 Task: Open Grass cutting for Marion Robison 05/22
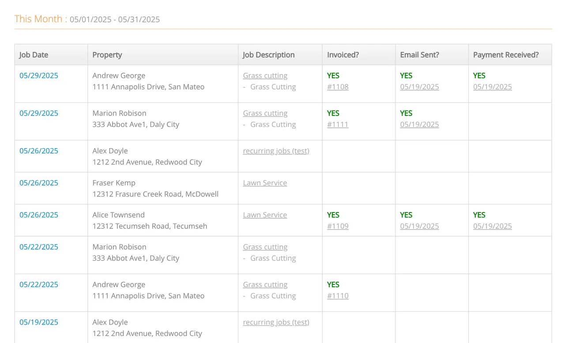pyautogui.click(x=265, y=247)
